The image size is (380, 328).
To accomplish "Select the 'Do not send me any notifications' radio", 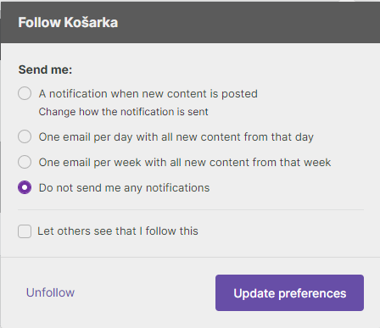I will click(25, 187).
